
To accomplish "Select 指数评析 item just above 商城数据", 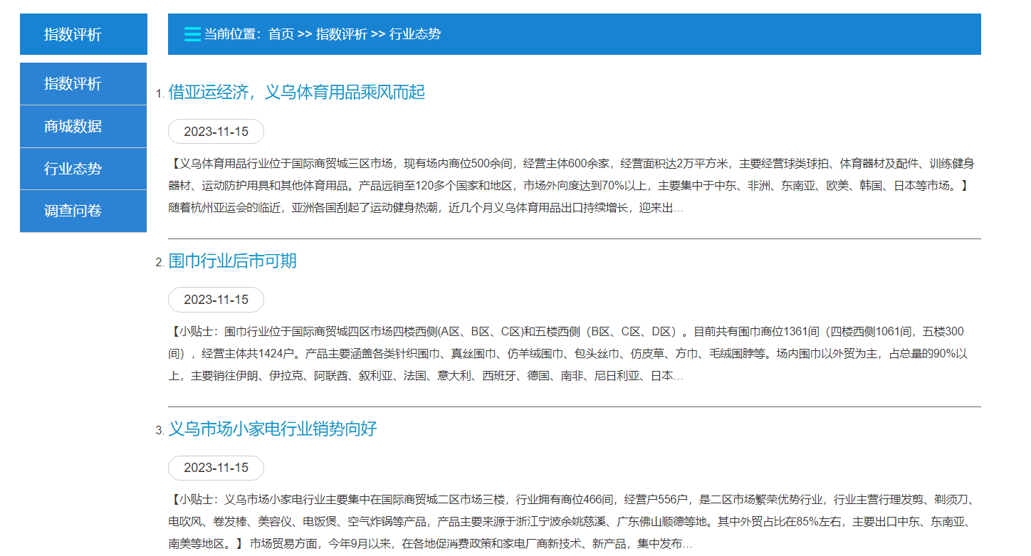I will coord(83,84).
